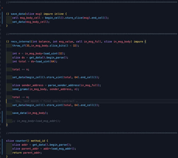The width and height of the screenshot is (178, 158).
Task: Click the 'method_id' keyword
Action: point(38,141)
